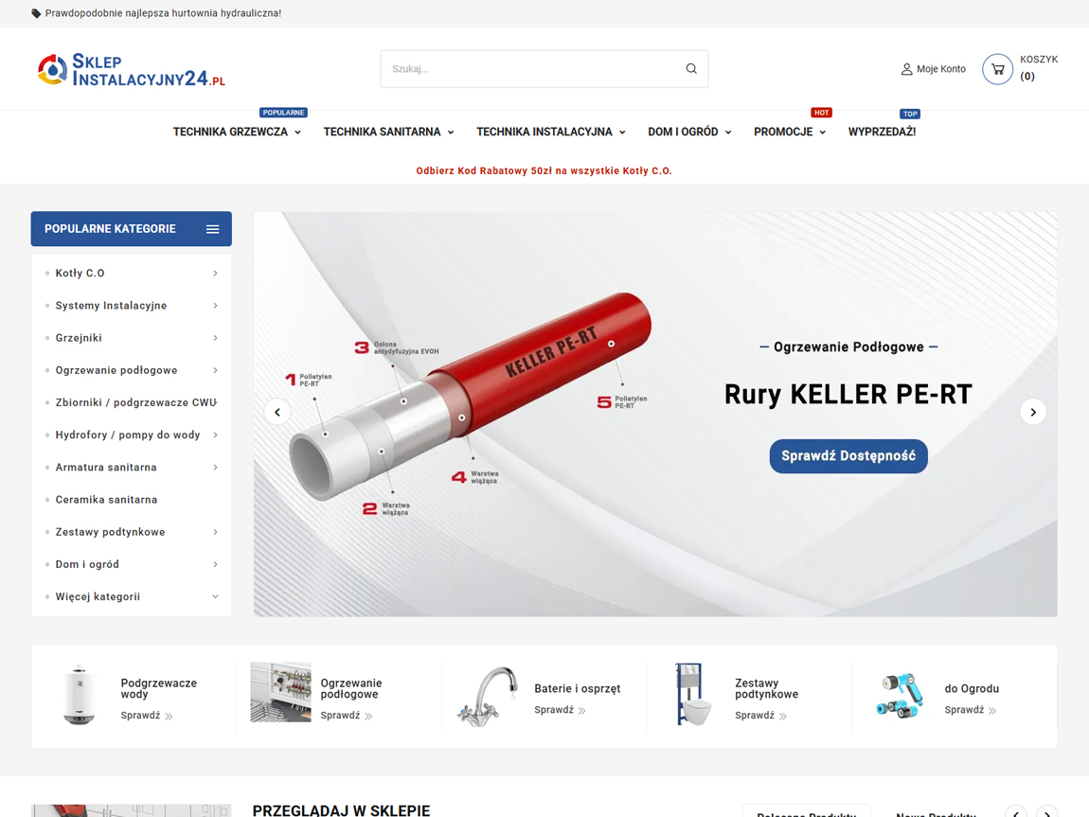The image size is (1089, 817).
Task: Click Podgrzewacze wody tile title
Action: coord(158,688)
